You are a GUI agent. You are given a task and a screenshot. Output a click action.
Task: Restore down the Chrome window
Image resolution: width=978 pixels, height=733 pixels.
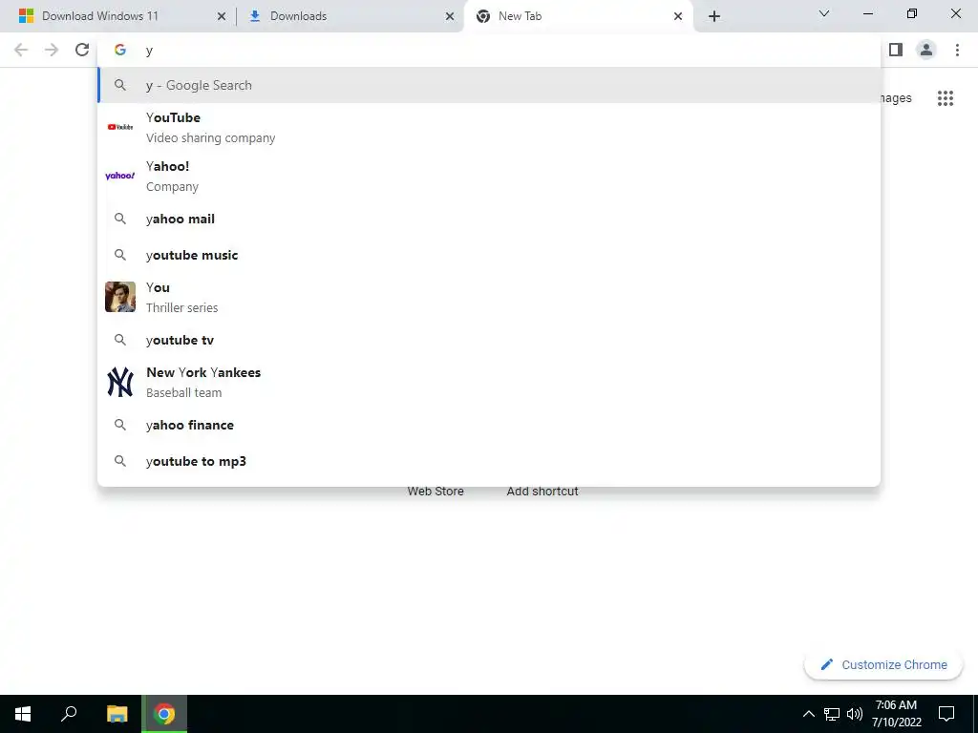[912, 13]
